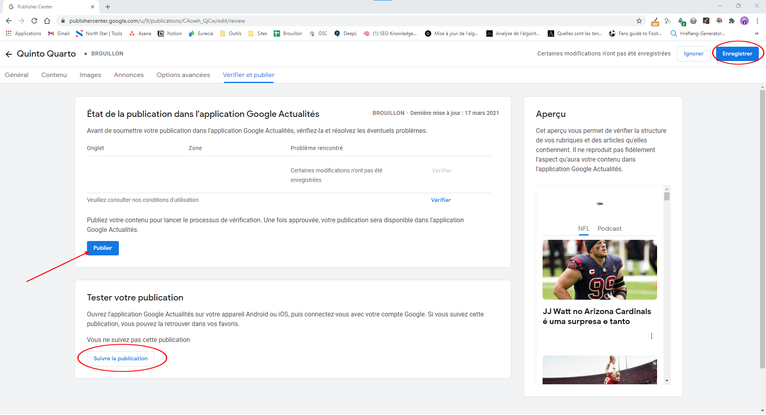Click Suivre la publication button
The width and height of the screenshot is (766, 415).
(x=120, y=358)
